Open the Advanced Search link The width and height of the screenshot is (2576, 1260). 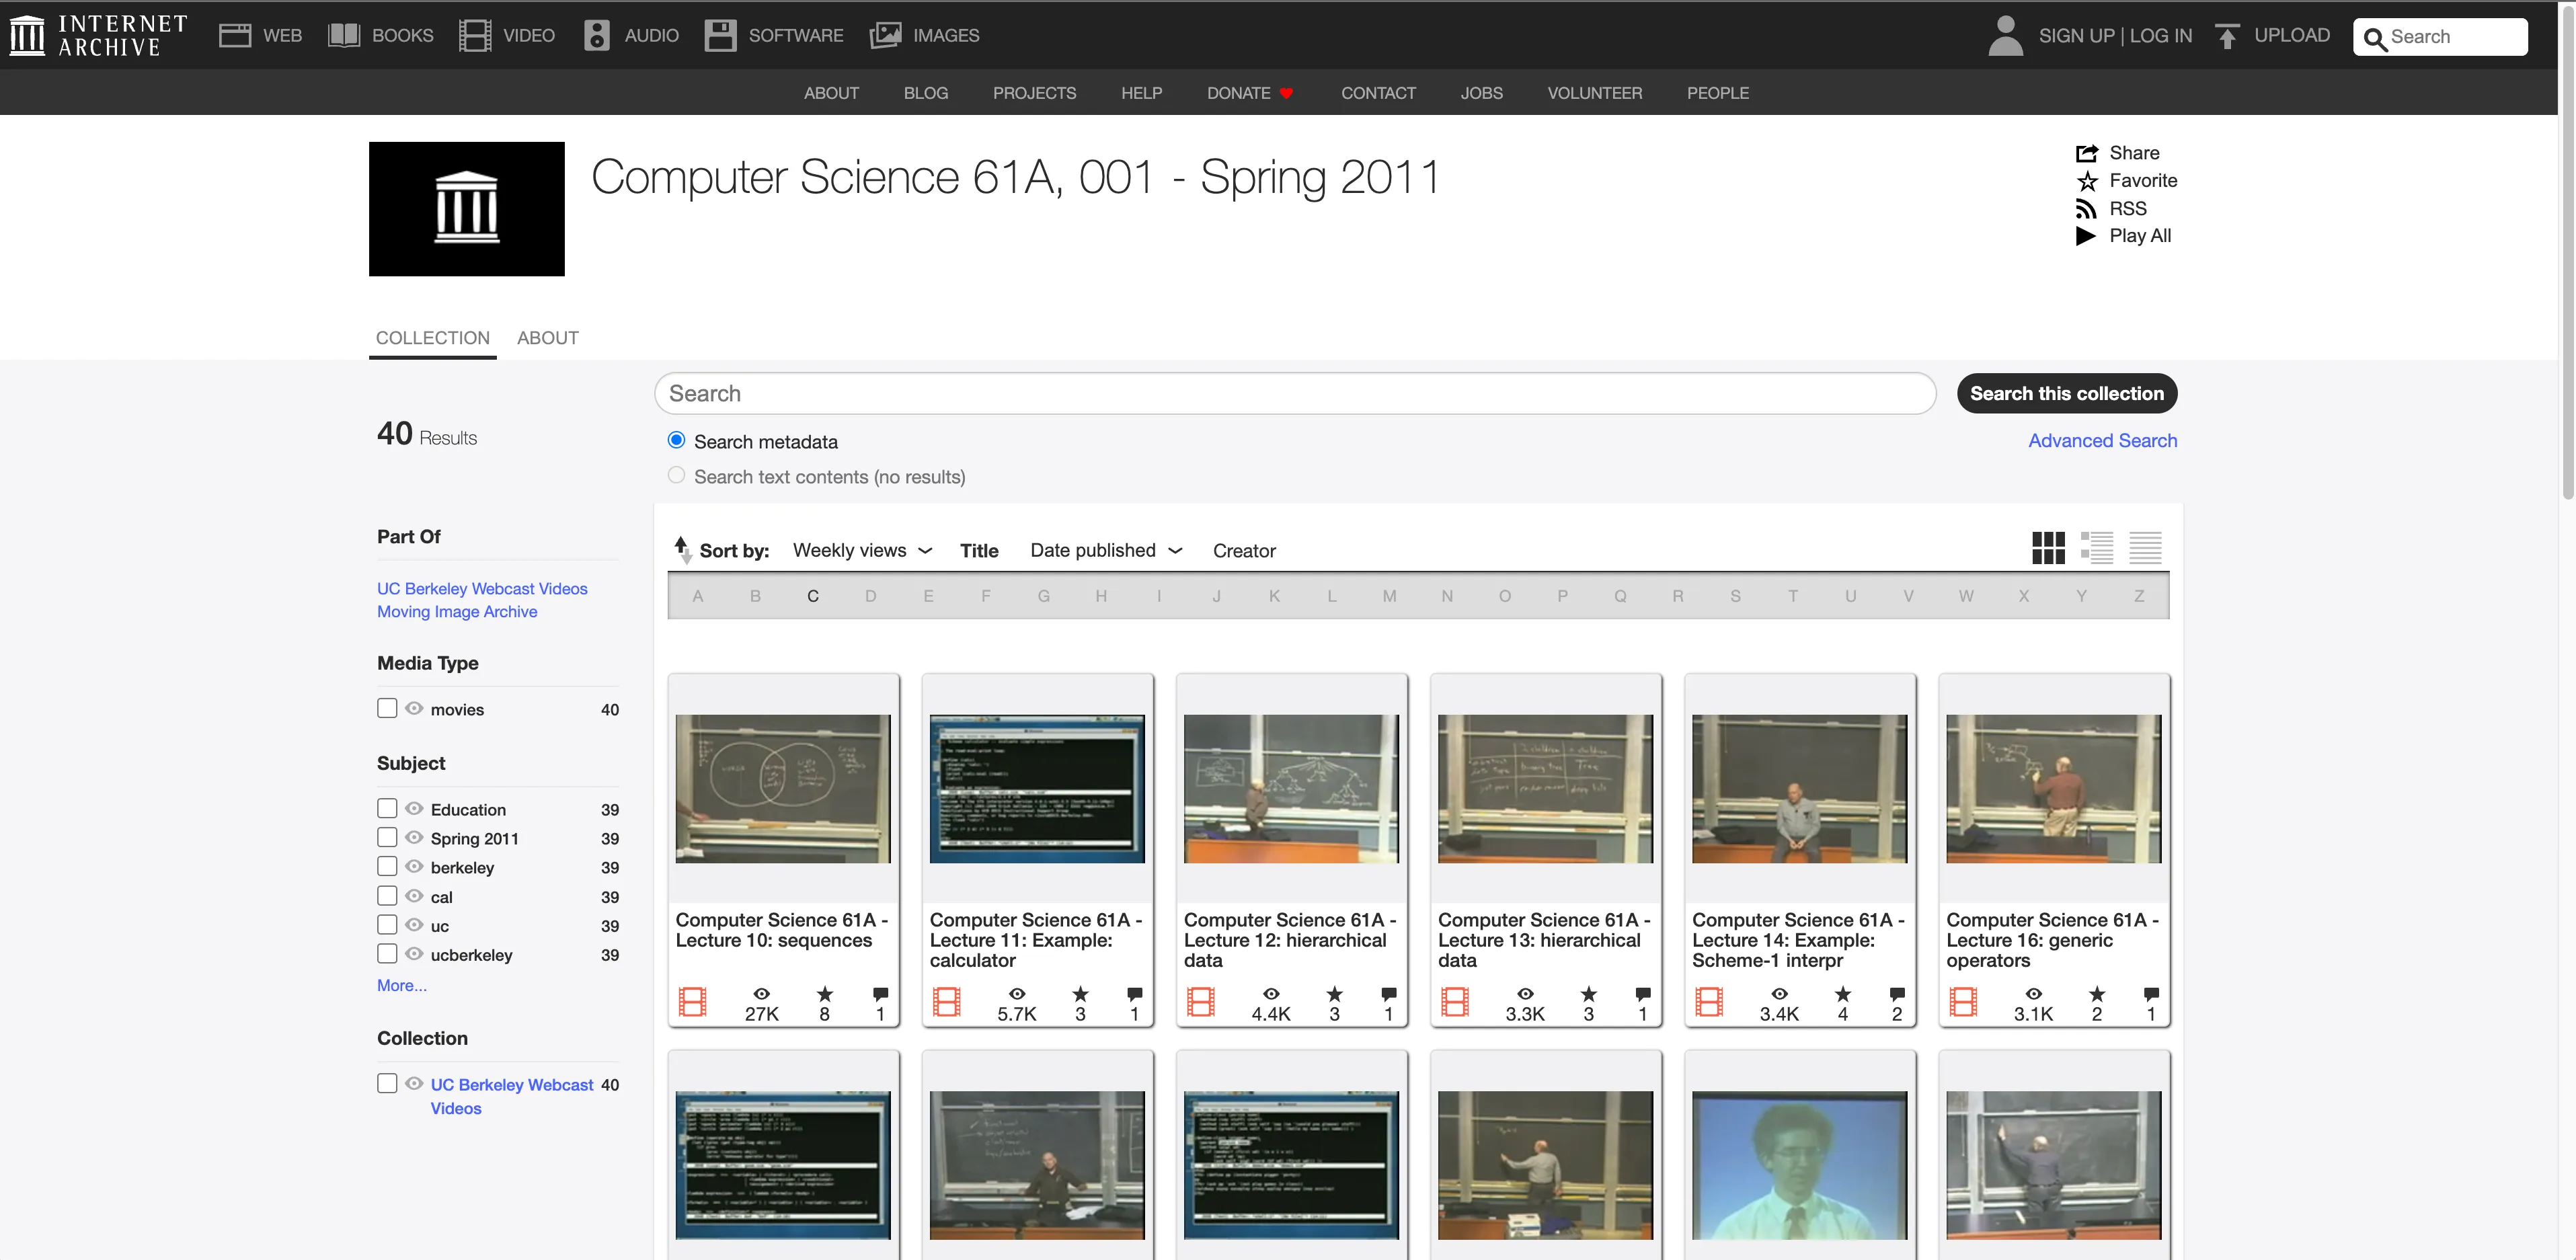pos(2102,441)
